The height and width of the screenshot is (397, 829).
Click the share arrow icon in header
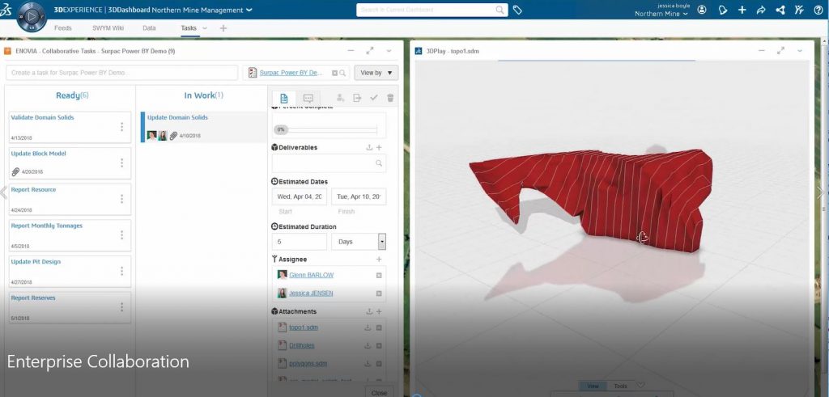tap(761, 10)
